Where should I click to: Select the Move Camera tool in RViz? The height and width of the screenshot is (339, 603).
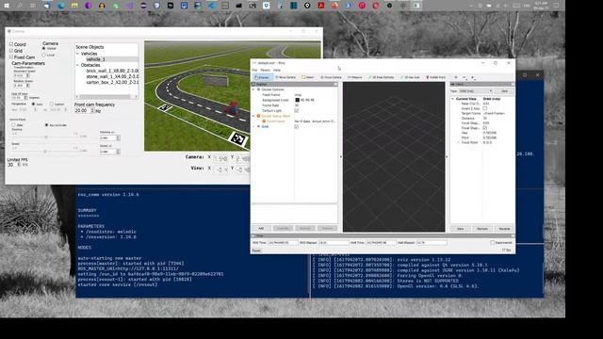pyautogui.click(x=285, y=77)
